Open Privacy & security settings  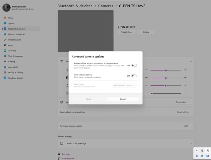pos(16,73)
